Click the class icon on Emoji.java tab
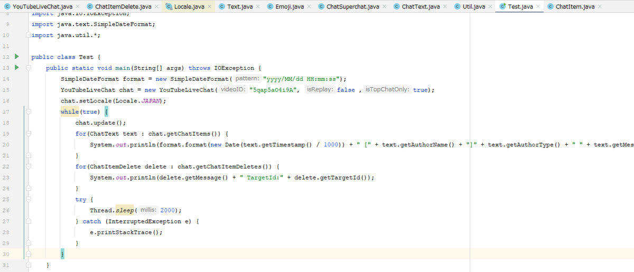This screenshot has height=272, width=634. (x=271, y=6)
